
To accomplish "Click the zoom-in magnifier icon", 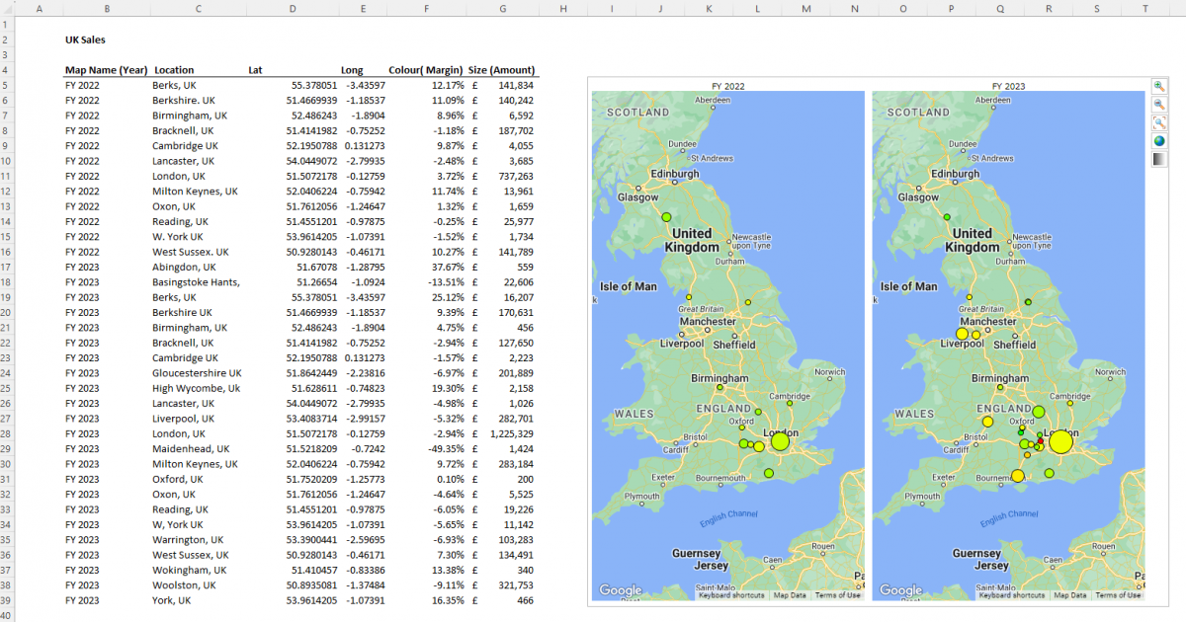I will pyautogui.click(x=1158, y=86).
